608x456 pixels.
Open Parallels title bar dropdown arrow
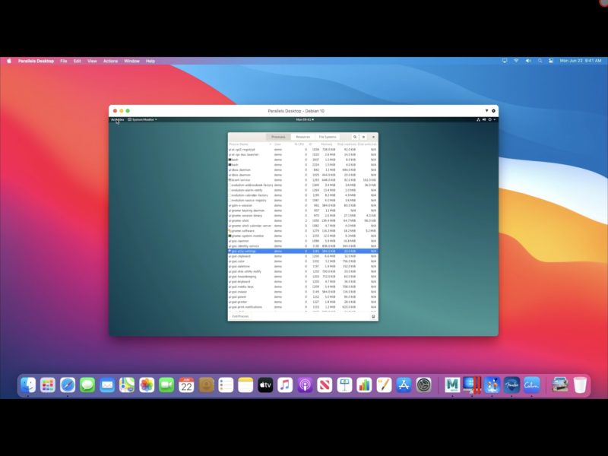coord(486,111)
